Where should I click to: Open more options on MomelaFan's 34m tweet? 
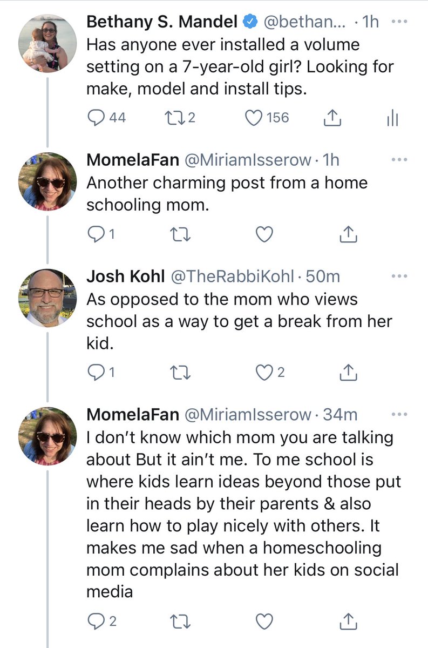[x=399, y=415]
